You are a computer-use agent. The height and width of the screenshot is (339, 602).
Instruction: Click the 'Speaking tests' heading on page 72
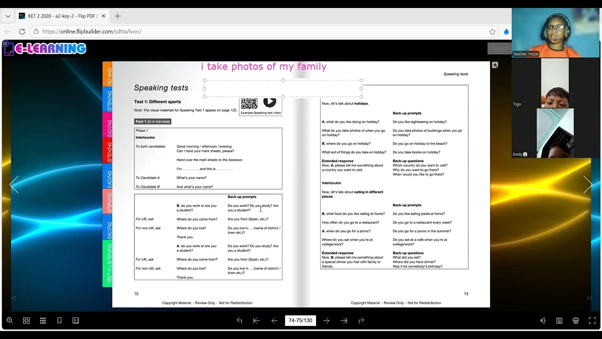(161, 88)
